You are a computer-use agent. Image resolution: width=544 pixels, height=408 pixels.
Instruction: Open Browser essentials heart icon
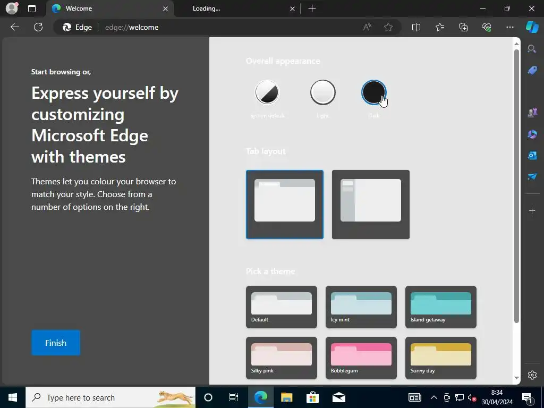click(487, 27)
